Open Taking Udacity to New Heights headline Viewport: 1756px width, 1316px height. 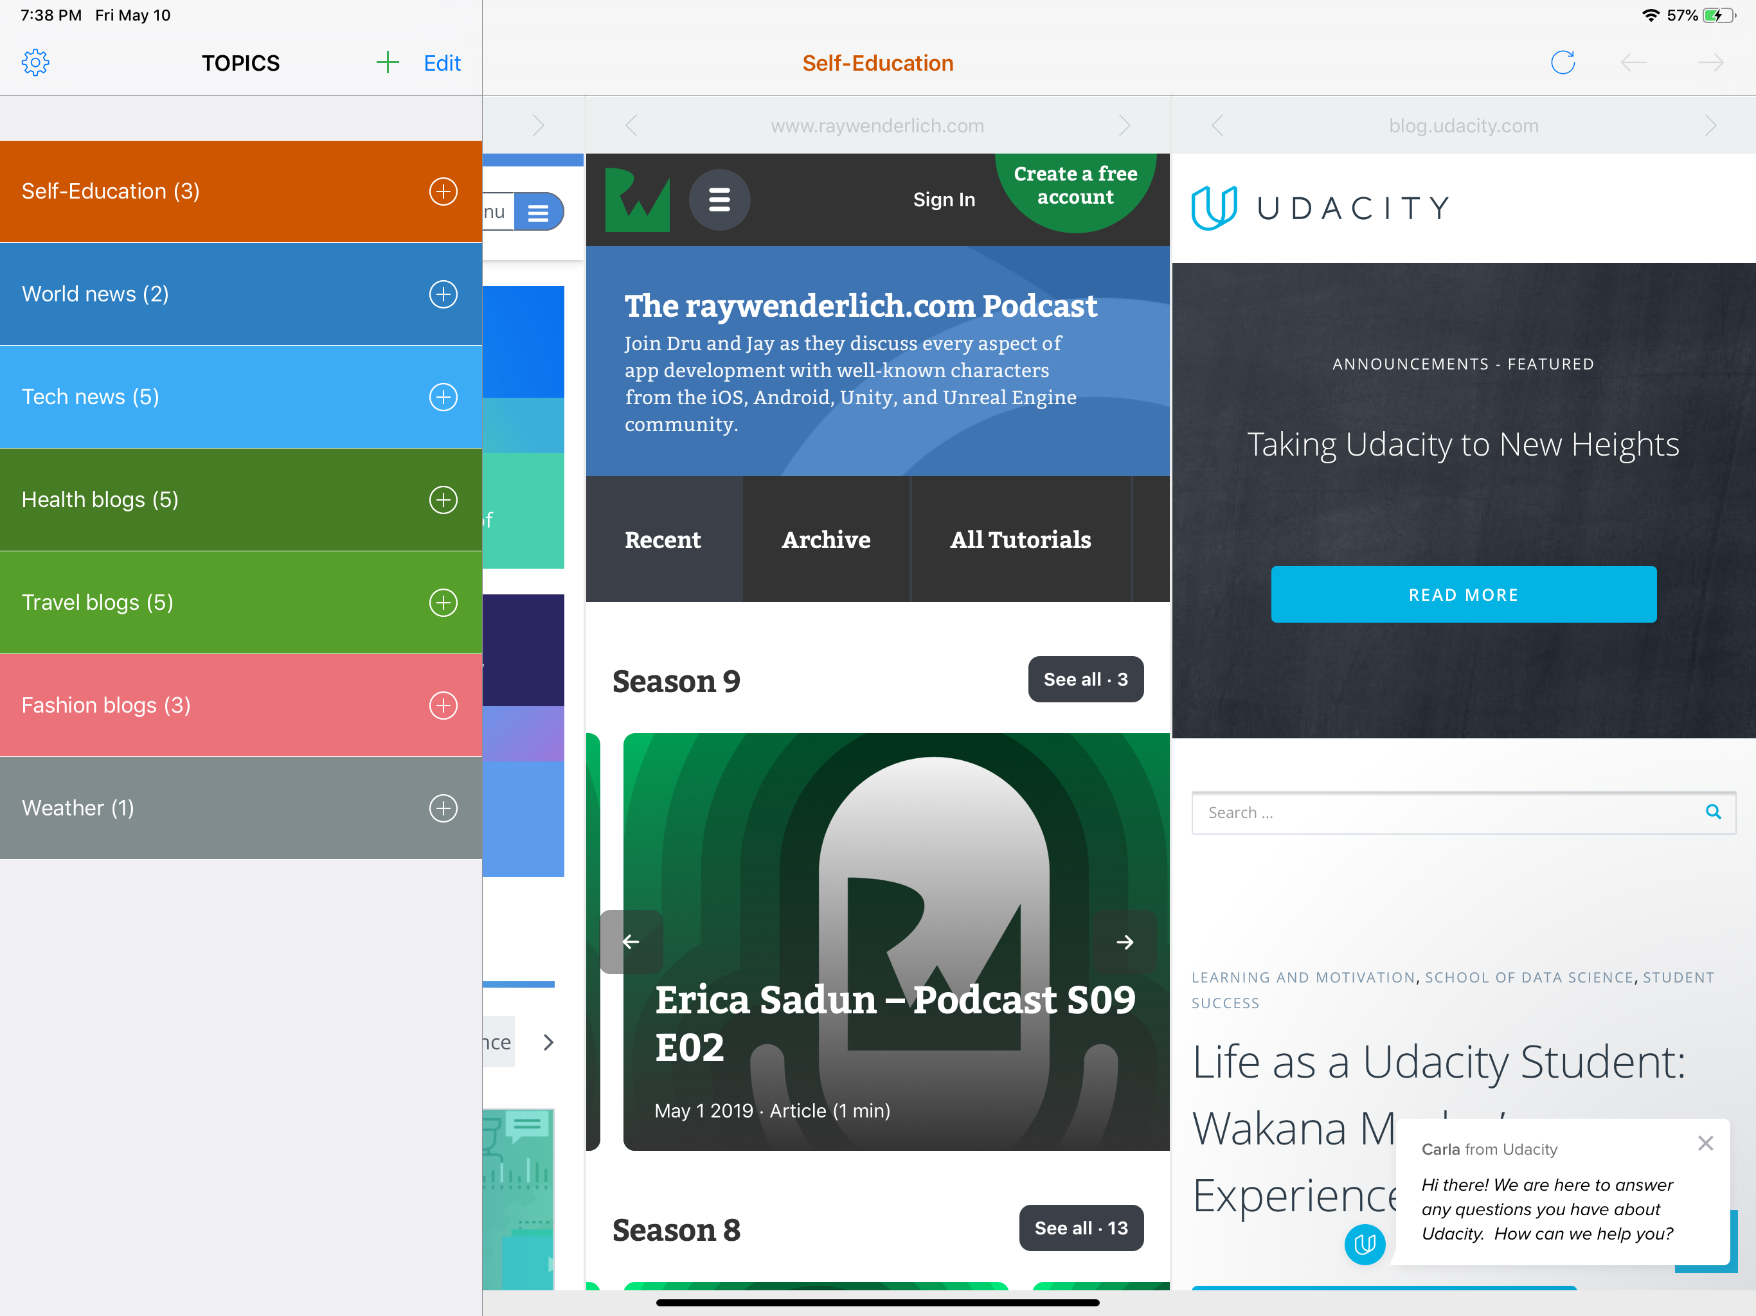click(x=1463, y=445)
